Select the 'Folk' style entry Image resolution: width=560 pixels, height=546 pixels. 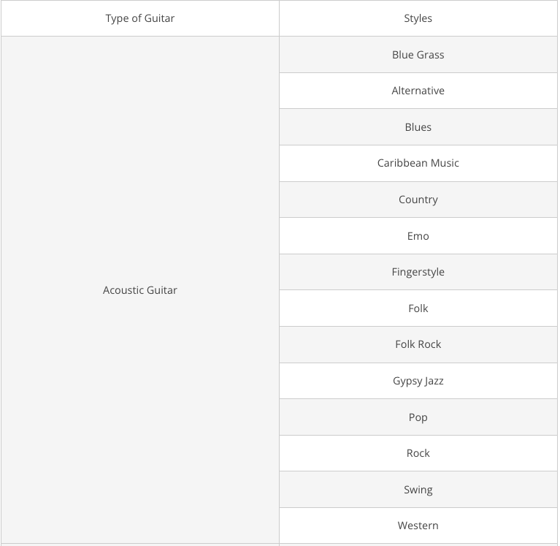point(418,308)
